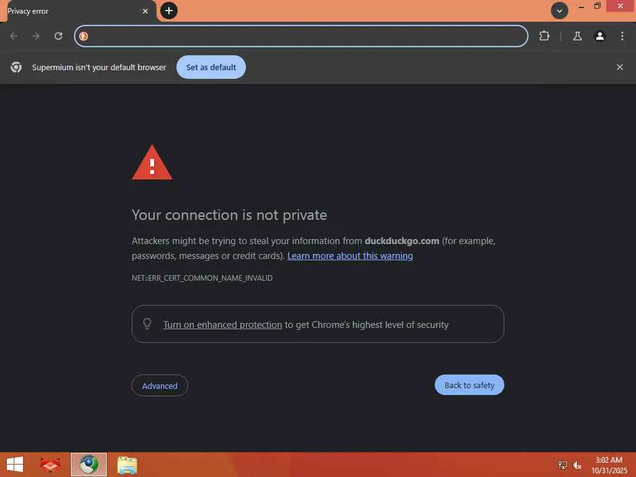The image size is (636, 477).
Task: Click the lightbulb tip icon
Action: pyautogui.click(x=147, y=324)
